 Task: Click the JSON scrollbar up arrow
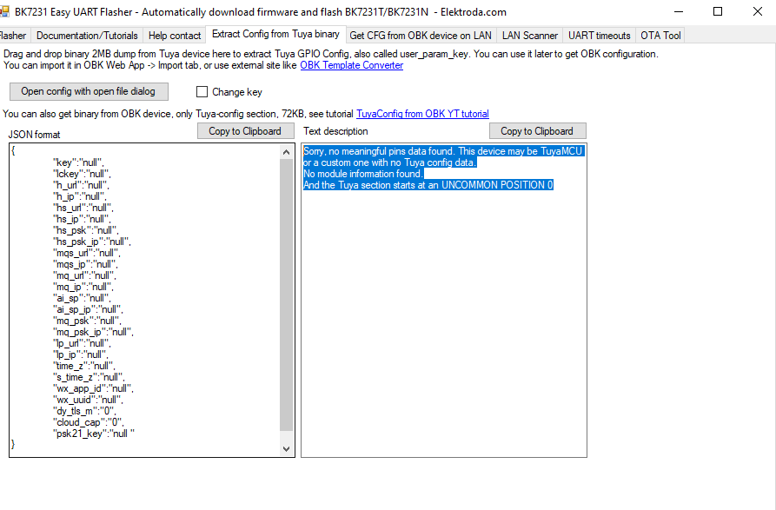[x=286, y=152]
